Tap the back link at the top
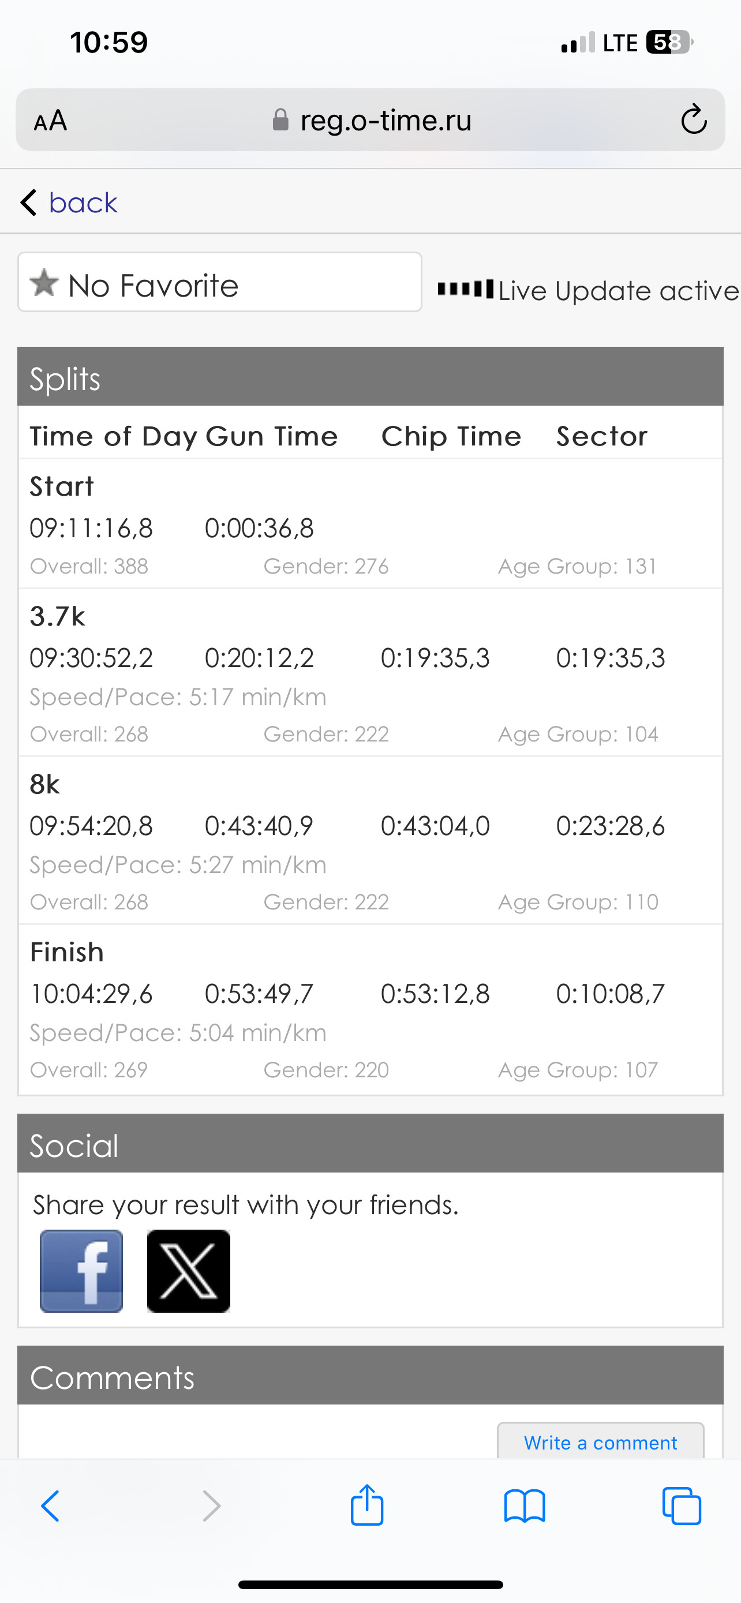 [69, 203]
